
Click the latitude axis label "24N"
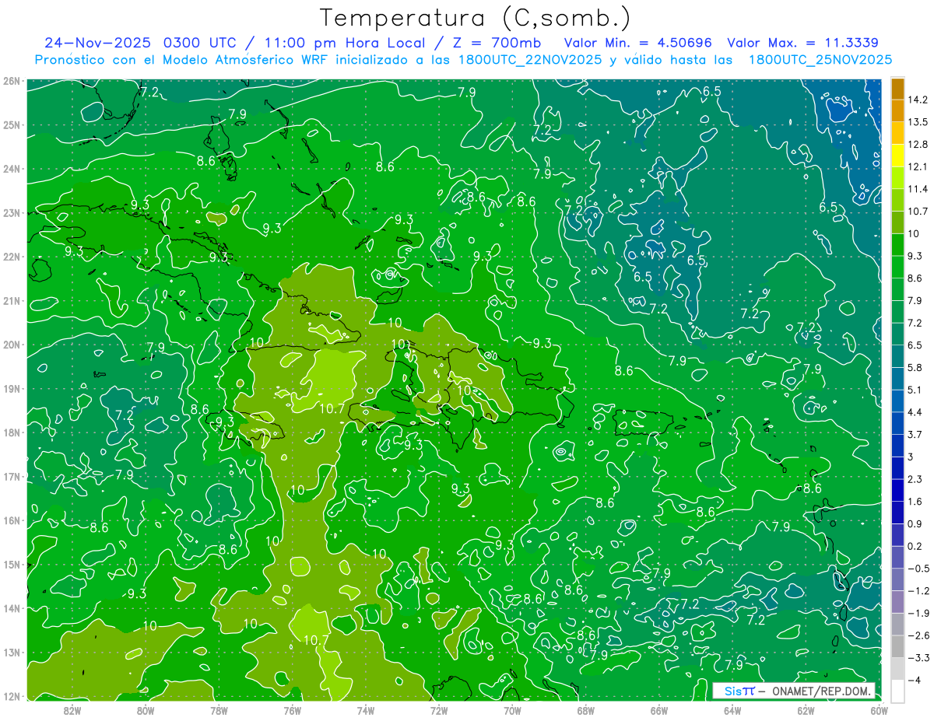point(12,169)
